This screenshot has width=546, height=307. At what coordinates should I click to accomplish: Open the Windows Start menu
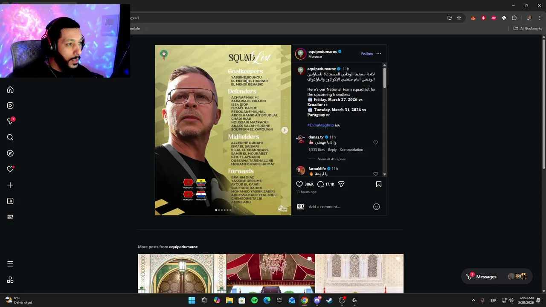[192, 300]
